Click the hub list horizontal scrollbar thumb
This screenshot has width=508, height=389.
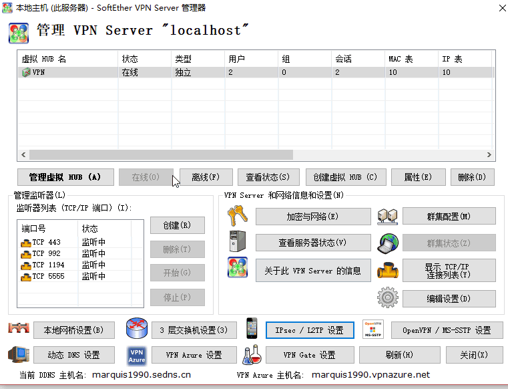162,155
